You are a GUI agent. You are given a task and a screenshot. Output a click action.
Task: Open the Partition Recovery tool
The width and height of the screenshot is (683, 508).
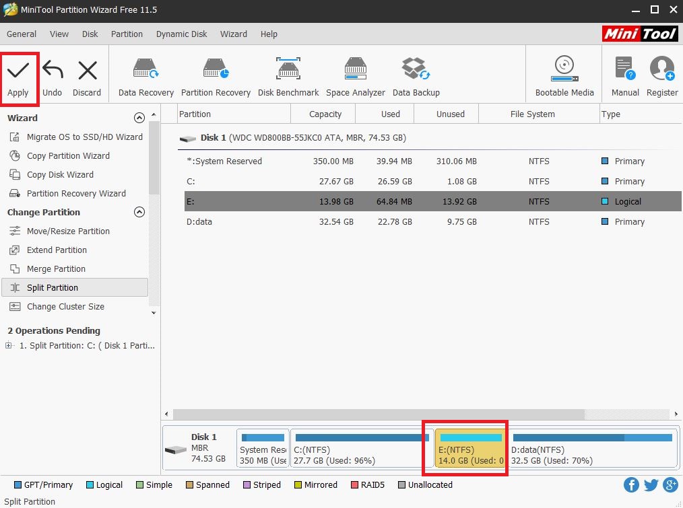click(216, 77)
